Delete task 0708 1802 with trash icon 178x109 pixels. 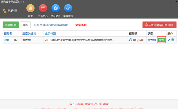click(x=172, y=40)
